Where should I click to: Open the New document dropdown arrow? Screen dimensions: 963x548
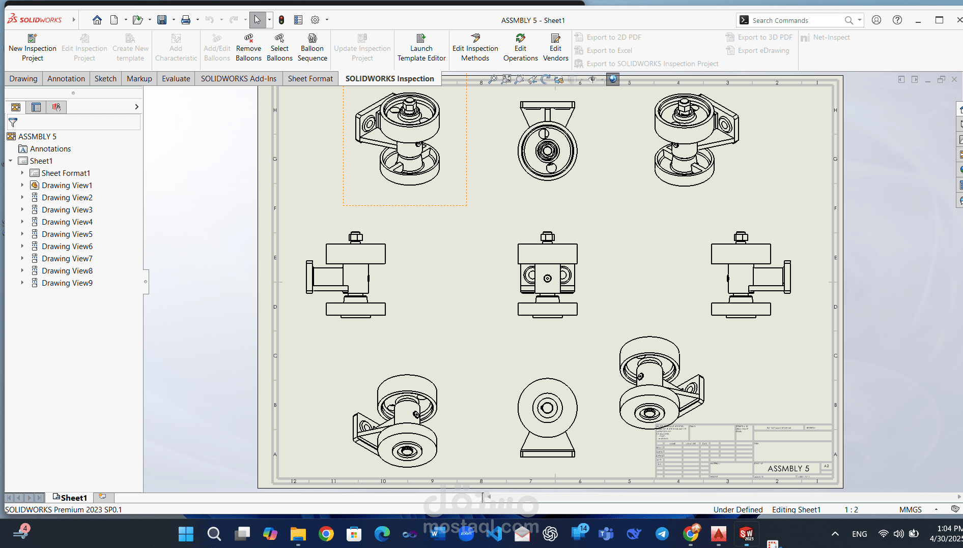(126, 20)
